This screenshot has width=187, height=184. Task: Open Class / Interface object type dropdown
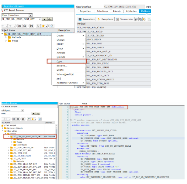30,15
